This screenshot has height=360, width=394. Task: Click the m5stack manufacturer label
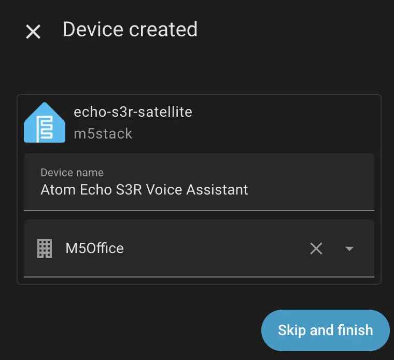point(103,133)
